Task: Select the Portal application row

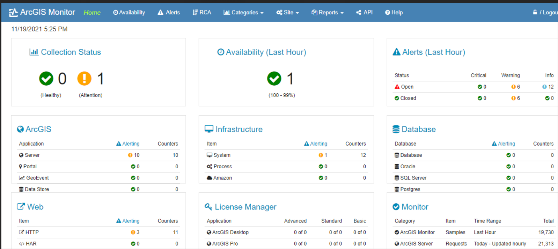Action: (98, 167)
